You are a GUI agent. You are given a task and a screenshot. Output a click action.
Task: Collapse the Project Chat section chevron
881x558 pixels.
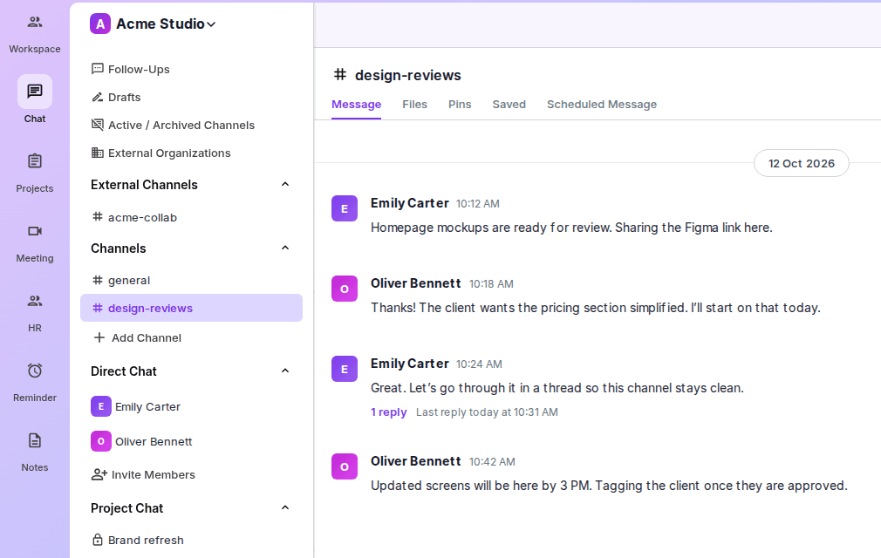tap(285, 507)
